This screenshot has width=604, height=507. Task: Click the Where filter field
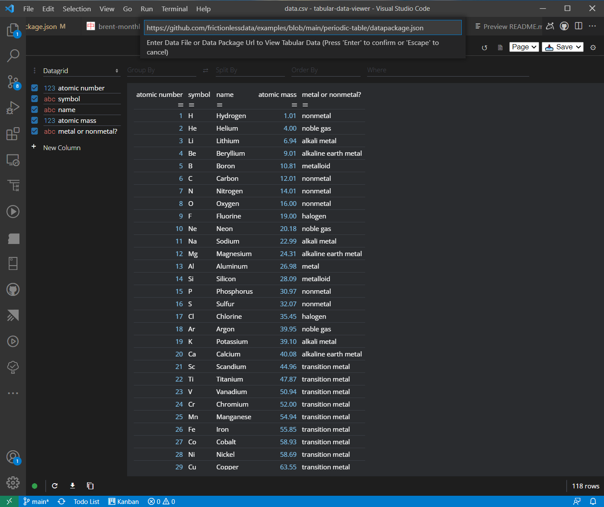pyautogui.click(x=448, y=70)
